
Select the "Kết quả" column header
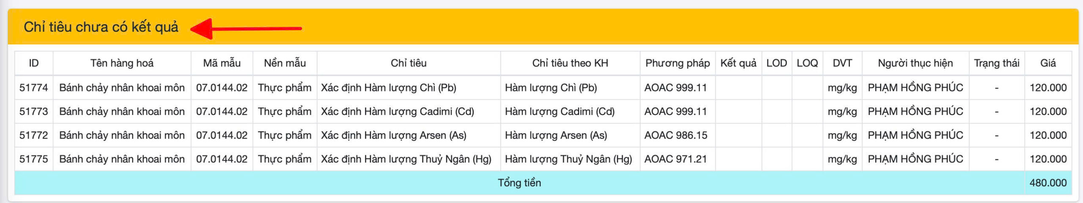pyautogui.click(x=738, y=63)
